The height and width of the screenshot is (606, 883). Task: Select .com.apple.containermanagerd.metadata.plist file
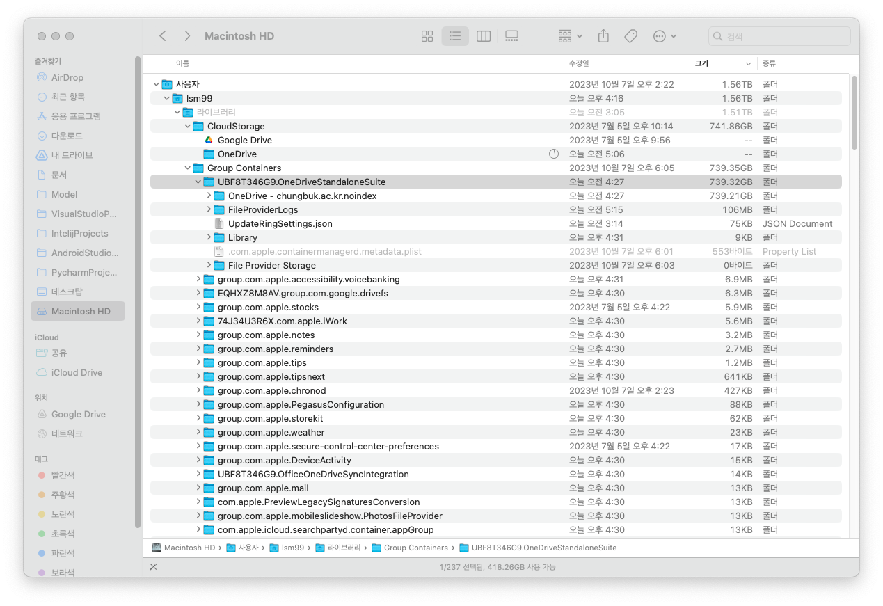coord(495,251)
